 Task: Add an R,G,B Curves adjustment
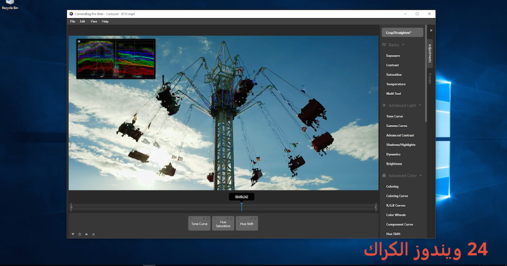point(396,205)
